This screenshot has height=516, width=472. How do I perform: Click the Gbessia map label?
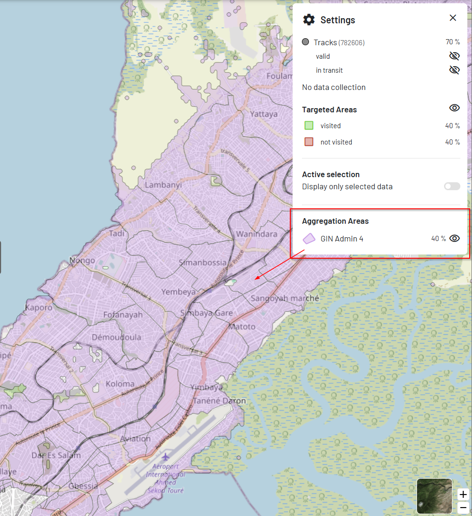pyautogui.click(x=83, y=486)
